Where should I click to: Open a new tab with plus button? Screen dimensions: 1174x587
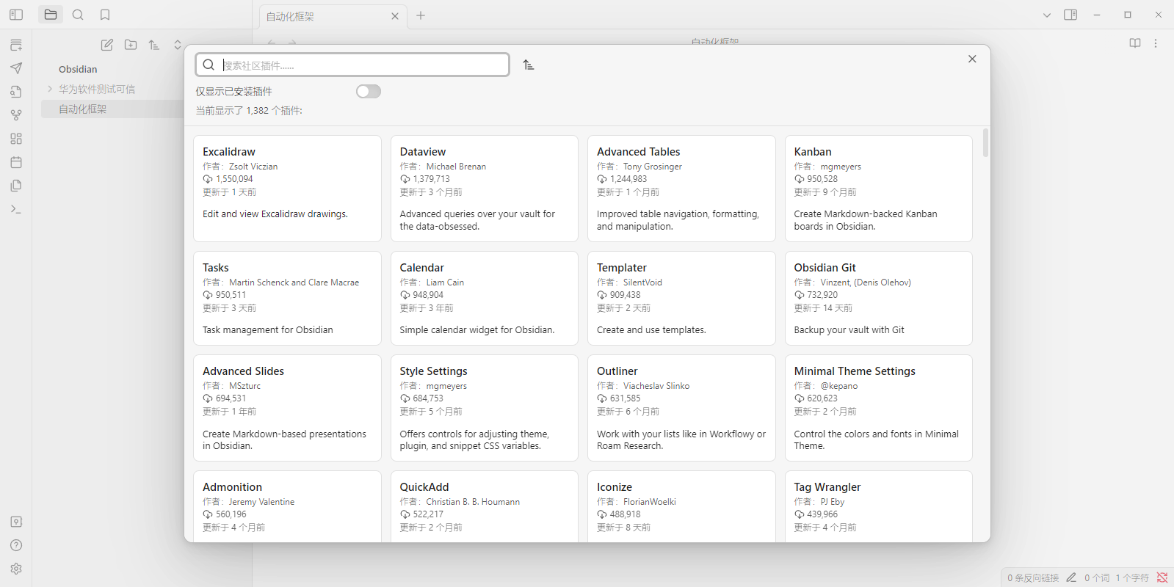click(x=421, y=15)
